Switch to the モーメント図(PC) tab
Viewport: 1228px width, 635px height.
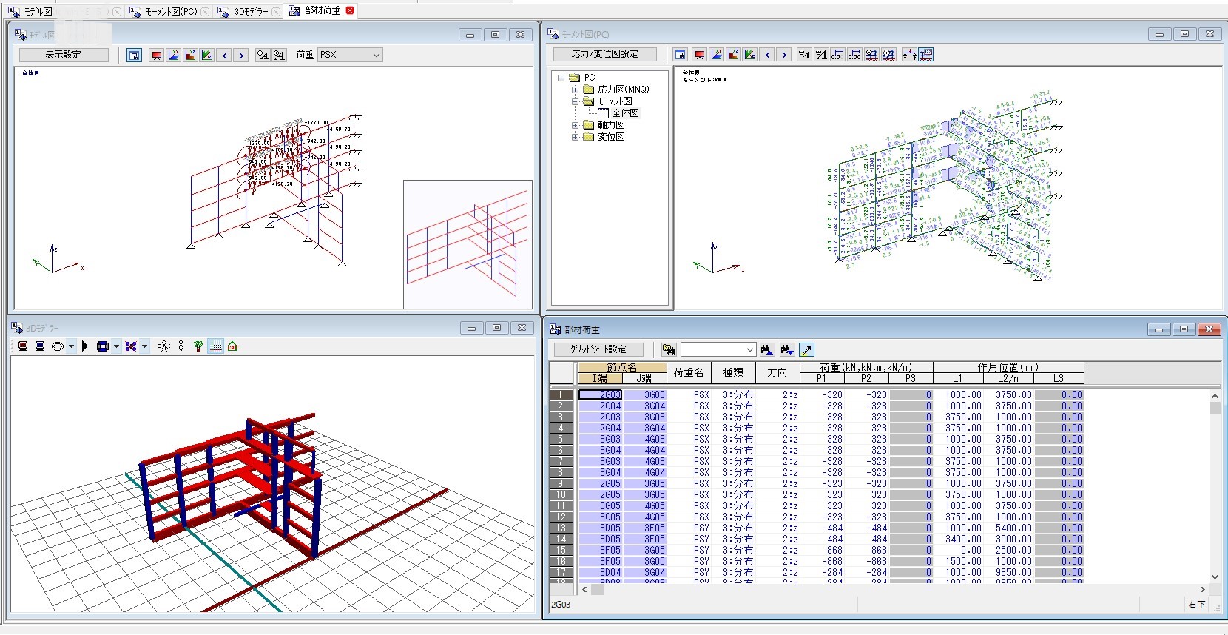[170, 11]
